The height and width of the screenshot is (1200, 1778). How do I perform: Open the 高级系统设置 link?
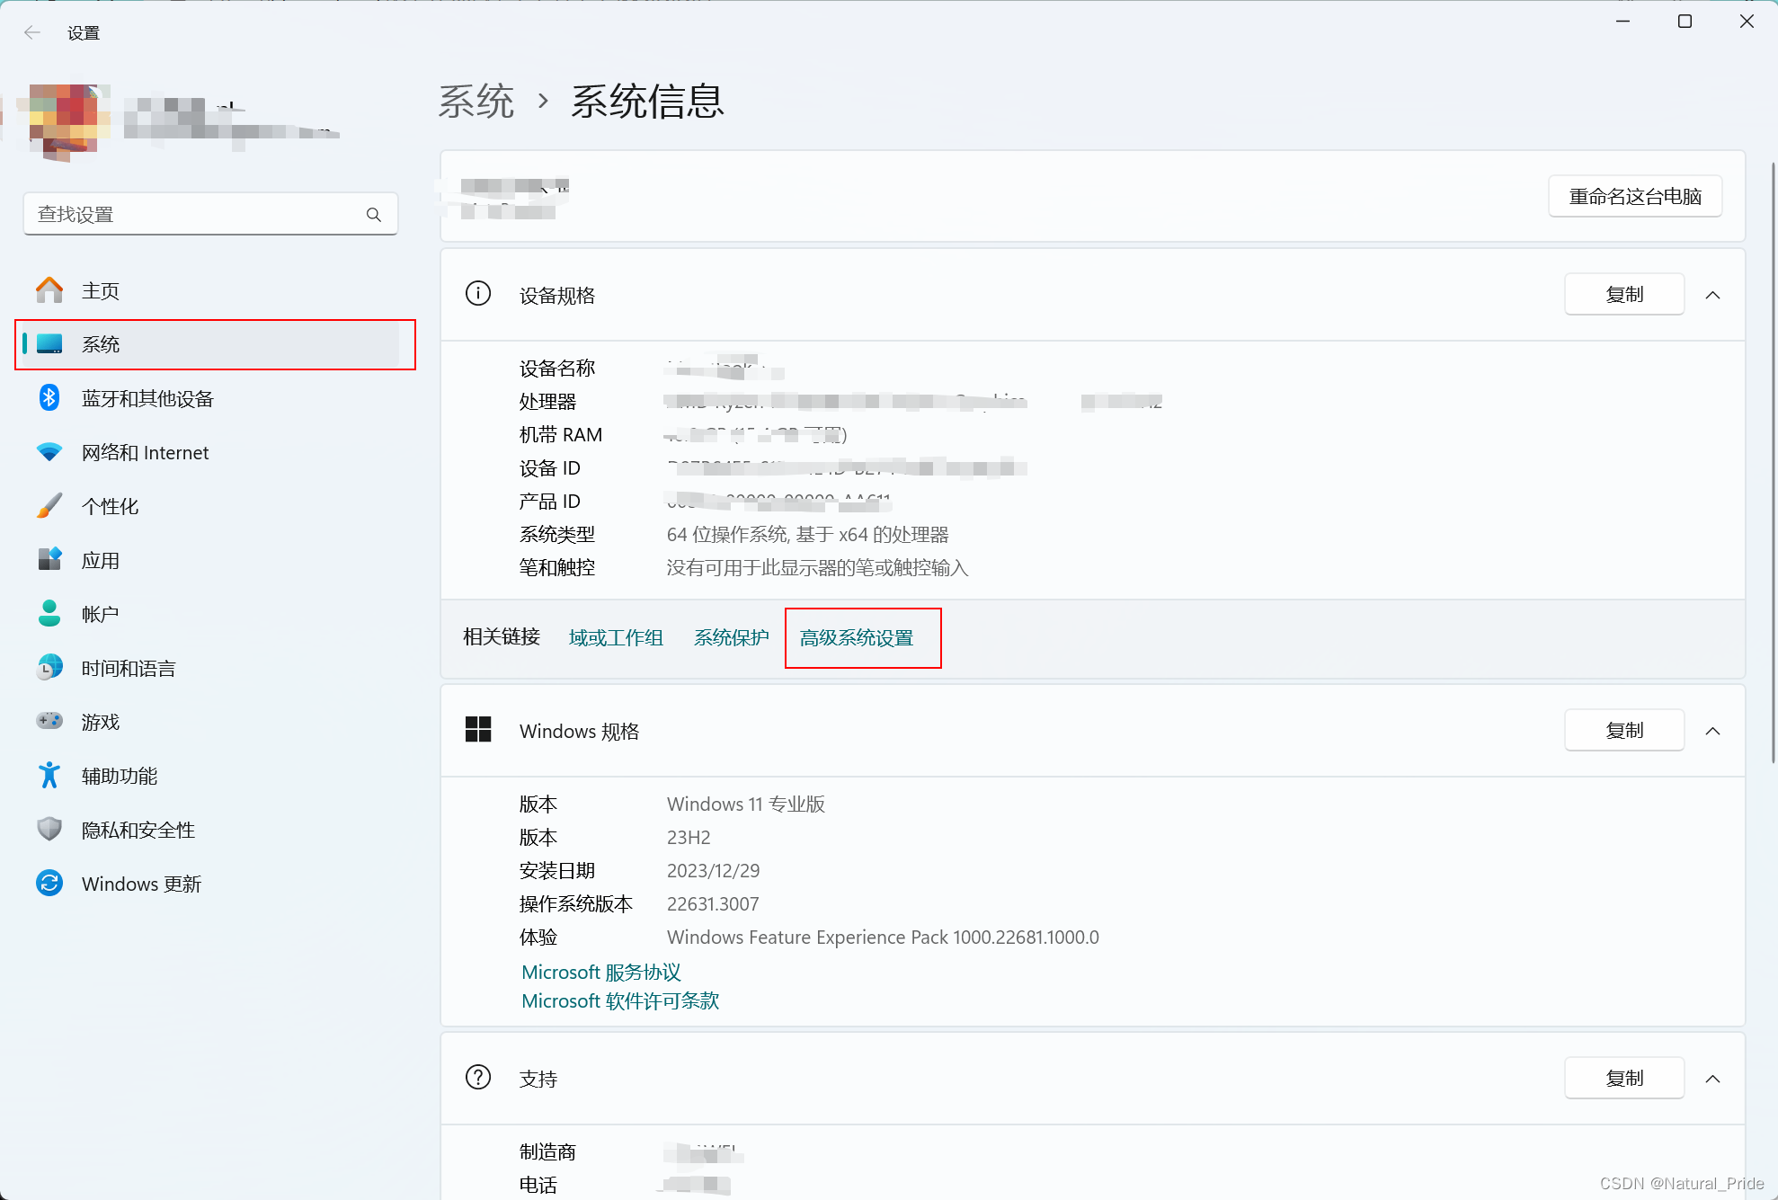pyautogui.click(x=856, y=638)
